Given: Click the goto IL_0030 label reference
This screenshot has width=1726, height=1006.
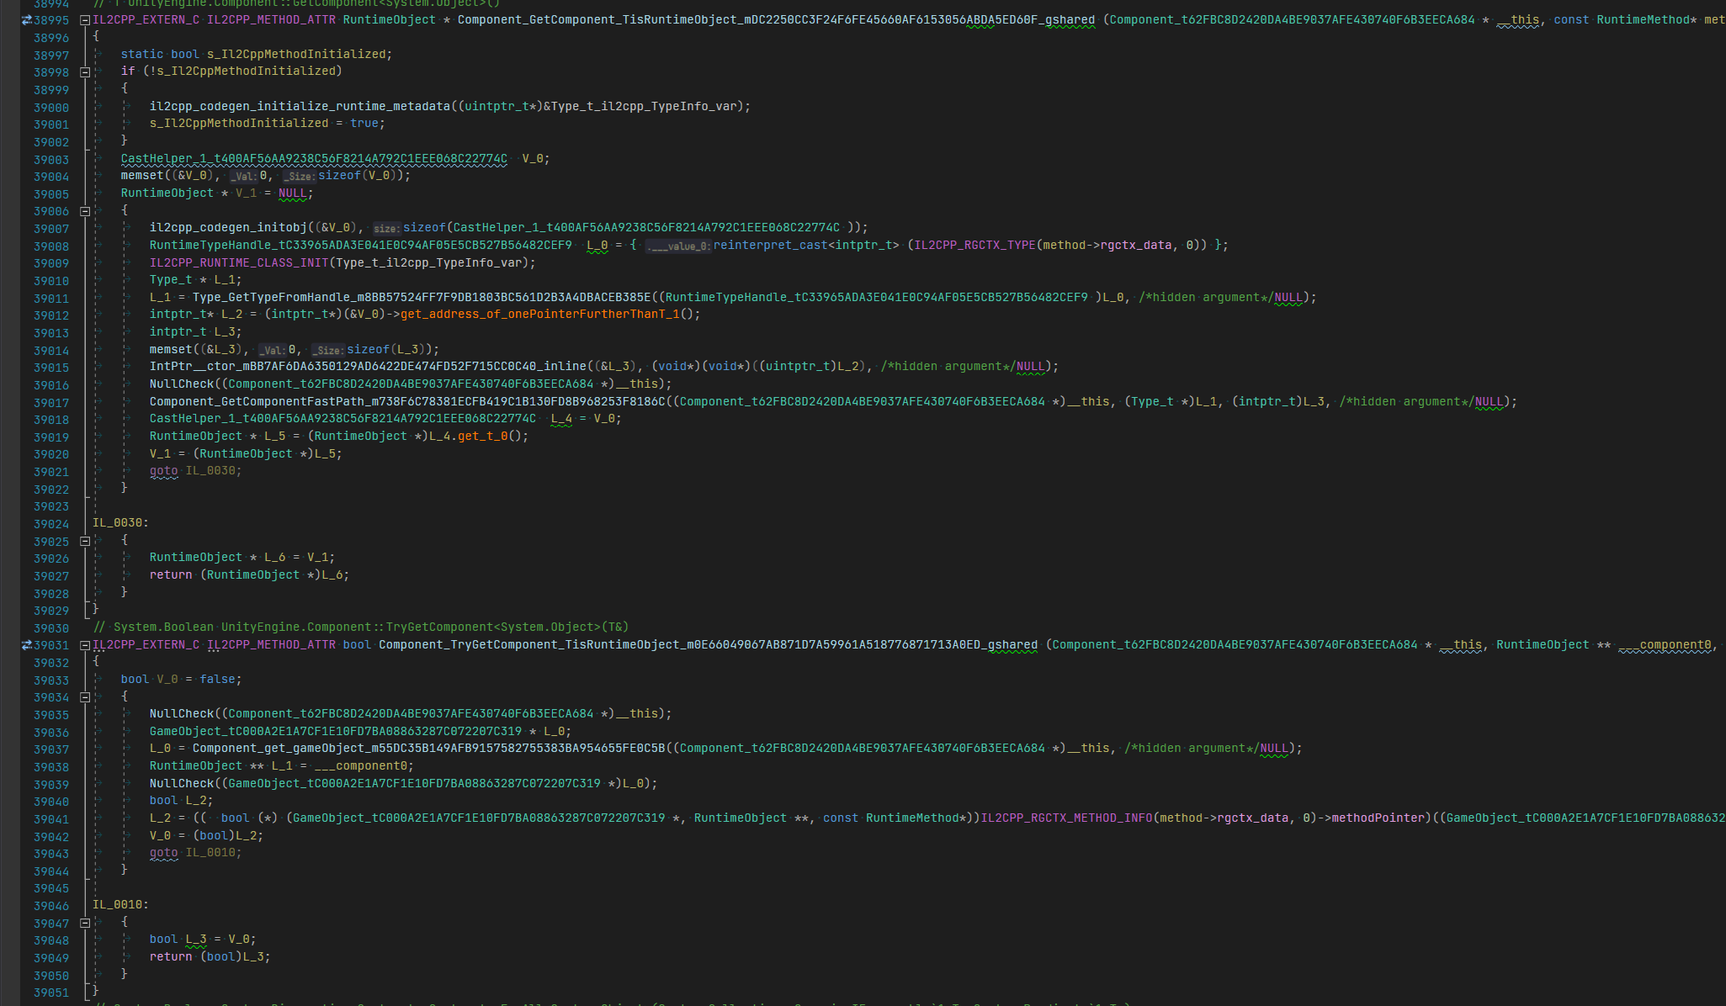Looking at the screenshot, I should click(x=210, y=471).
